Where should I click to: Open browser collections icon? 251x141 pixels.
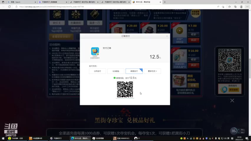click(235, 7)
